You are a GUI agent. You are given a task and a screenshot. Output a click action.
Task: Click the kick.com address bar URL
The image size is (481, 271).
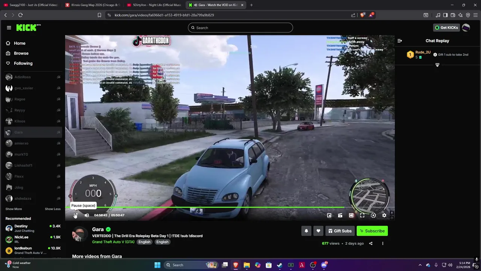coord(164,15)
